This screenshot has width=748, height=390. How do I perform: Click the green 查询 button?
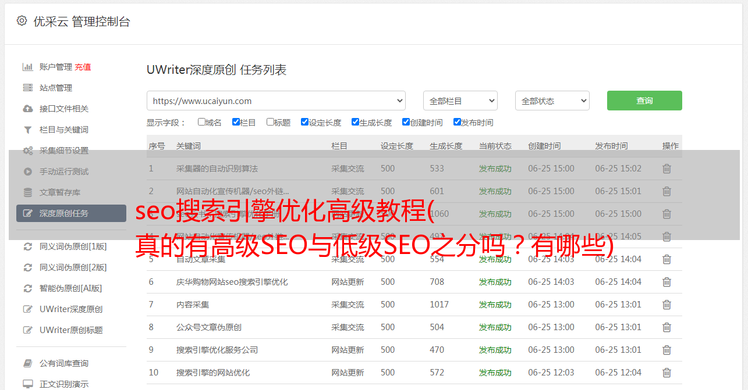tap(644, 101)
